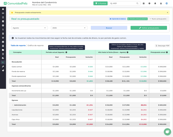Open the folder icon in the sidebar

[x=3, y=50]
